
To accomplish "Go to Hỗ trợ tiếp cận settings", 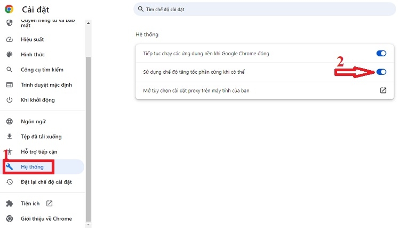I will [38, 151].
